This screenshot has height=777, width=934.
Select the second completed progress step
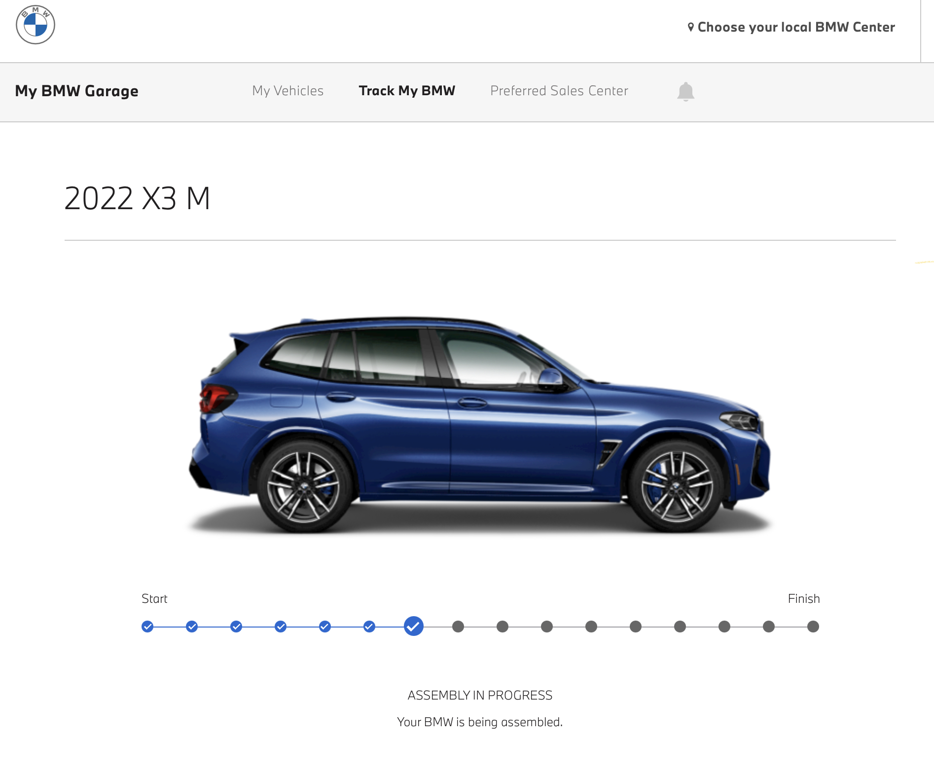tap(192, 627)
